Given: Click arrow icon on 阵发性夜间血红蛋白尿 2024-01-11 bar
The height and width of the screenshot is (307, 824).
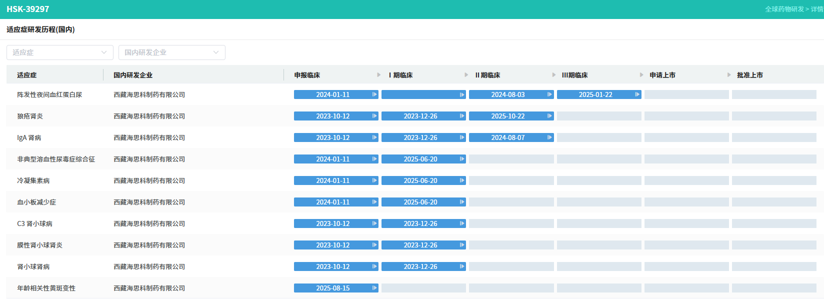Looking at the screenshot, I should coord(374,94).
